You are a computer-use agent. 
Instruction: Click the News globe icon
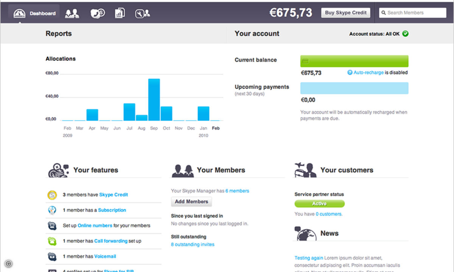tap(306, 233)
